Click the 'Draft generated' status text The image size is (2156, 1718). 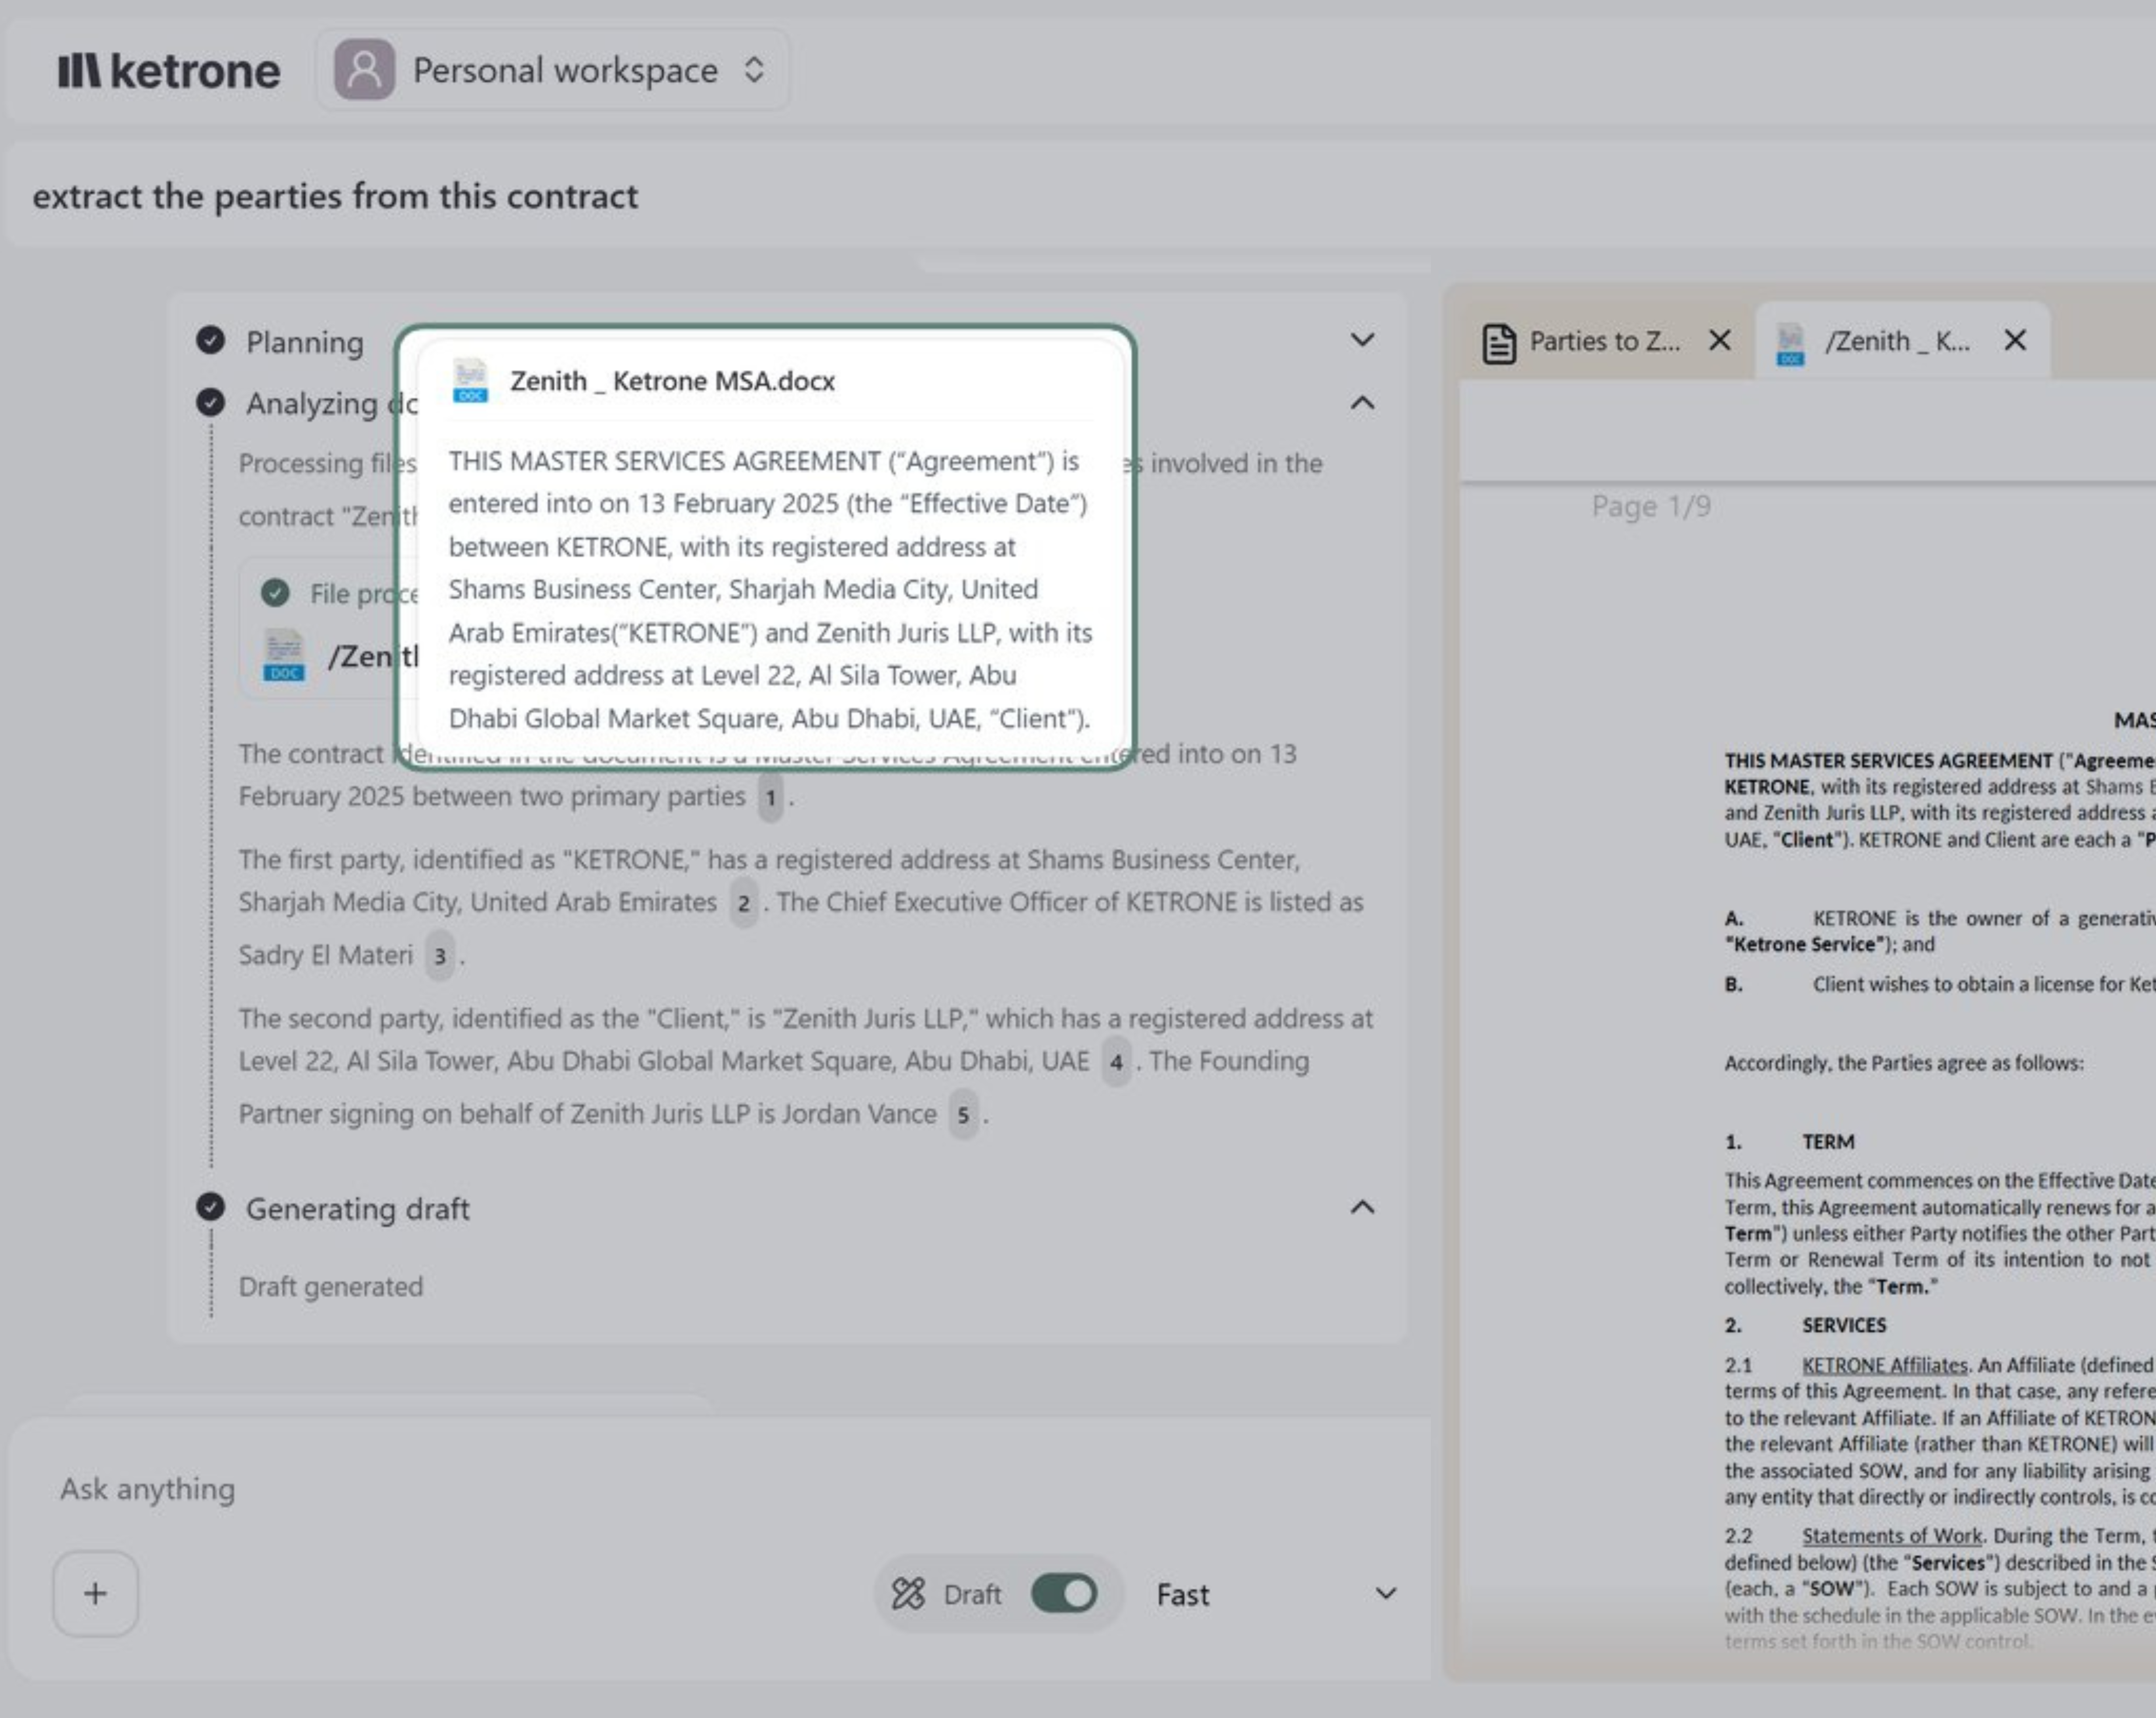(331, 1287)
